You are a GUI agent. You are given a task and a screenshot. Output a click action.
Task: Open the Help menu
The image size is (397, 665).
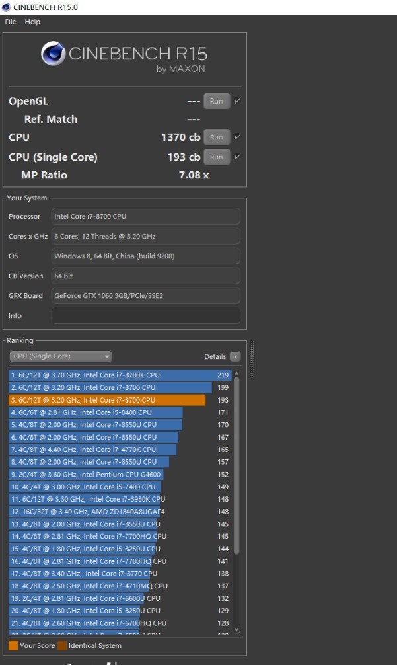[x=32, y=22]
